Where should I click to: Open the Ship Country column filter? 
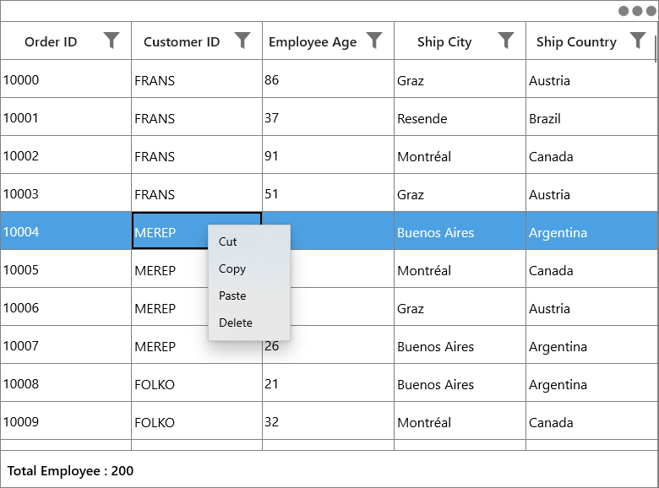pos(638,41)
